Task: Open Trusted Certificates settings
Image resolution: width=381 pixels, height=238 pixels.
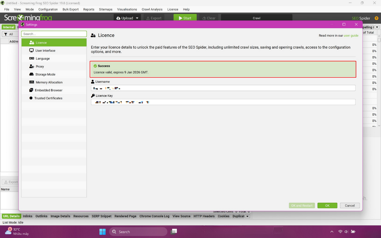Action: [48, 98]
